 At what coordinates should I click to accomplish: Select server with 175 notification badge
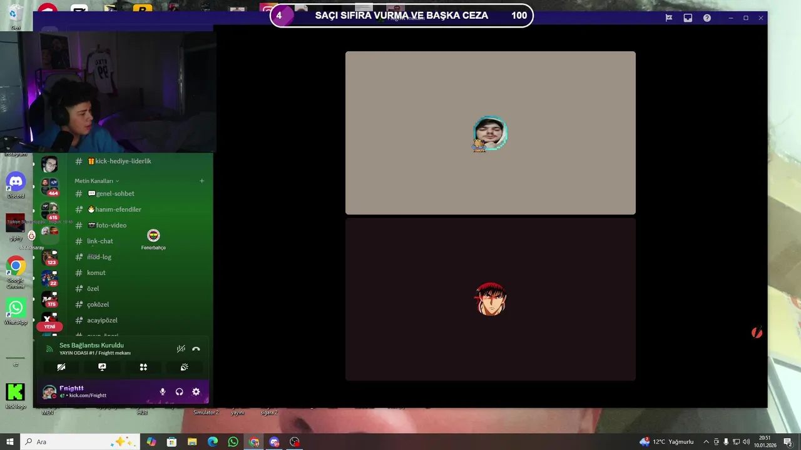pyautogui.click(x=49, y=299)
